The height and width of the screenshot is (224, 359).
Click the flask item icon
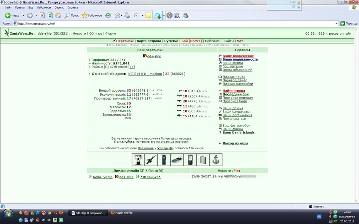[203, 160]
